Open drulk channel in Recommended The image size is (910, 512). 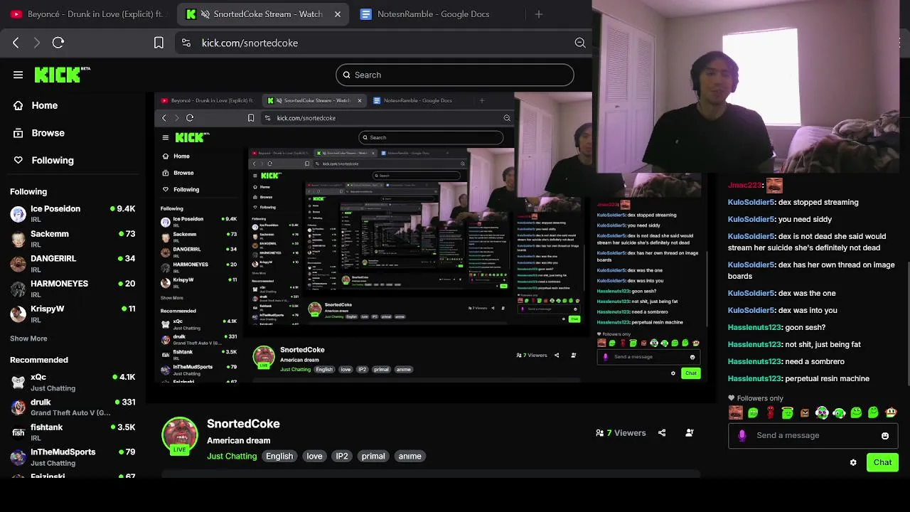tap(73, 407)
